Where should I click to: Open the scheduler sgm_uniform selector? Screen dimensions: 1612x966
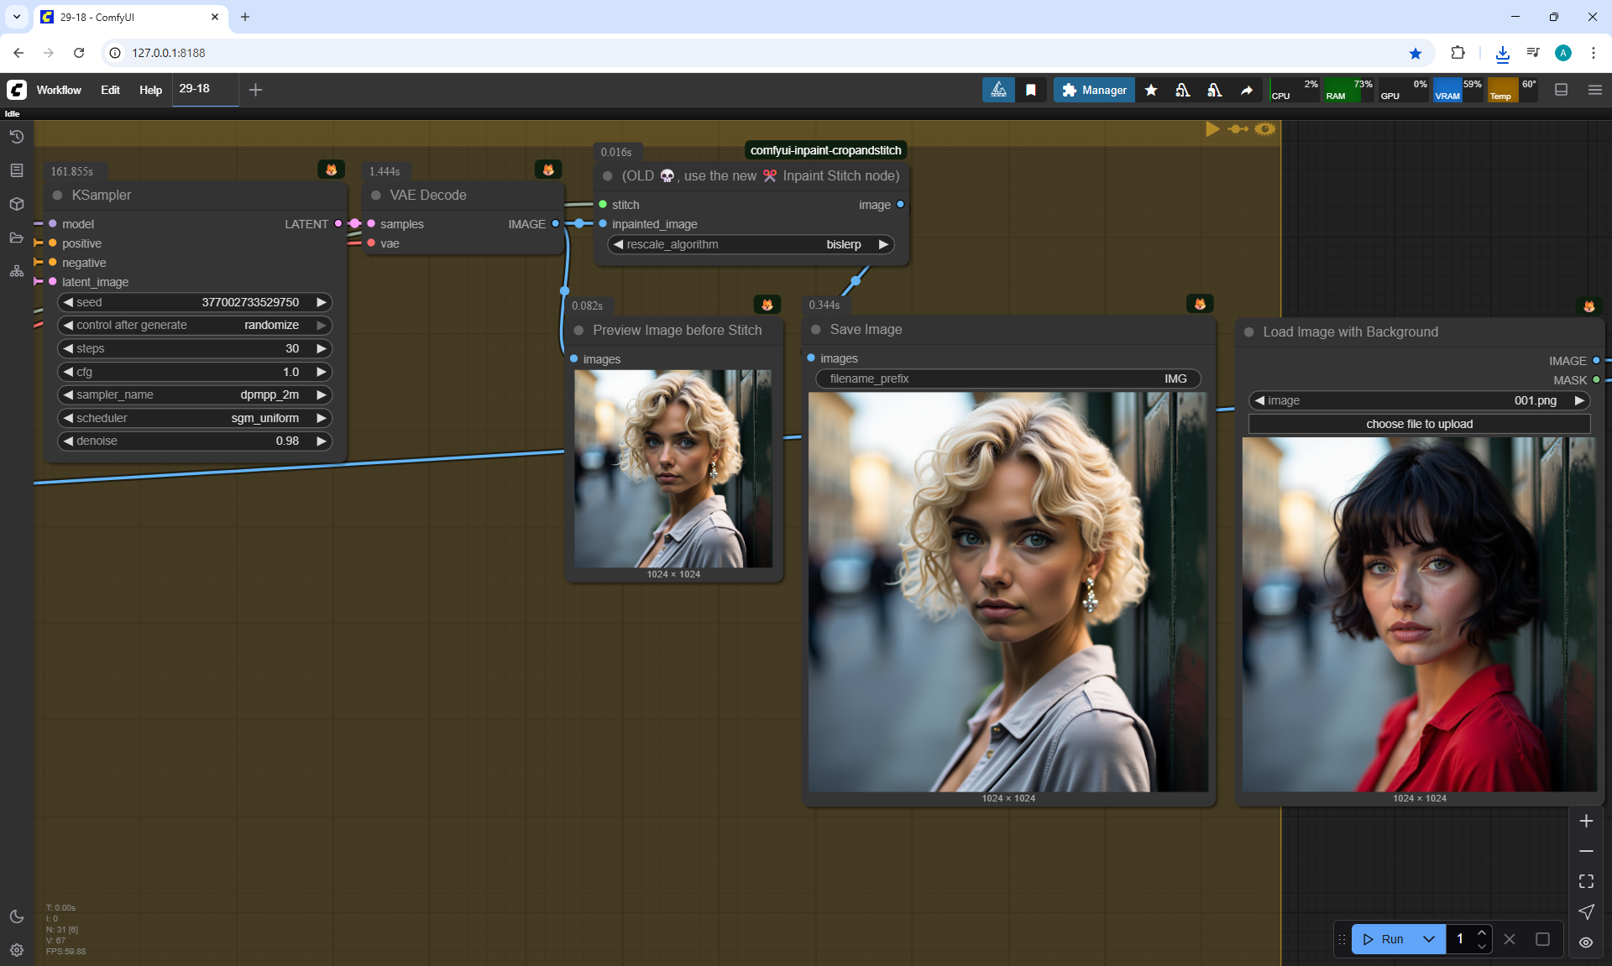[x=195, y=418]
